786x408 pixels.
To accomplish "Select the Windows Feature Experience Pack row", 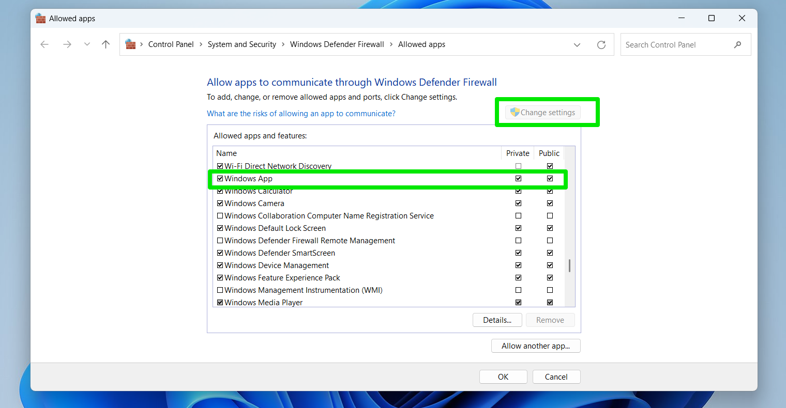I will (x=389, y=278).
